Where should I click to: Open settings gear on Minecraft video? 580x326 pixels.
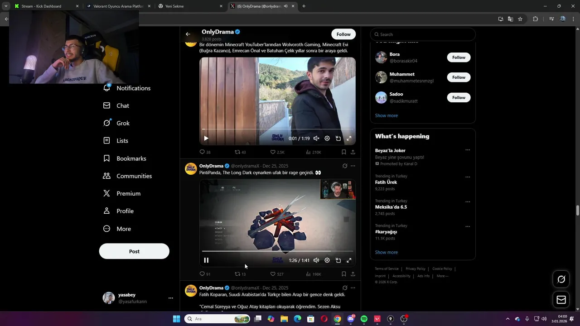[327, 139]
